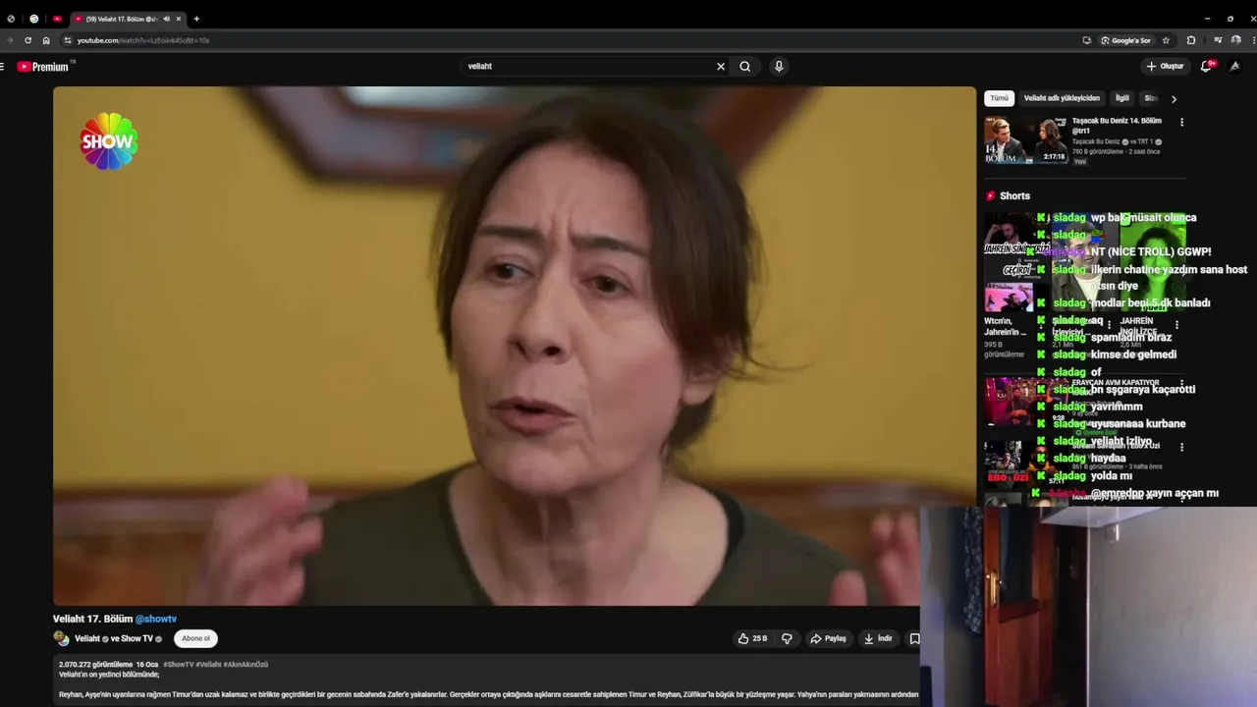Mute the Veliaht 17. Bölüm tab audio
The image size is (1257, 707).
point(166,19)
